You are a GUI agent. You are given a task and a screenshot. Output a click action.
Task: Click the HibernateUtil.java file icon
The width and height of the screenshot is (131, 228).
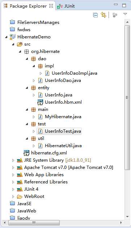[x=40, y=146]
